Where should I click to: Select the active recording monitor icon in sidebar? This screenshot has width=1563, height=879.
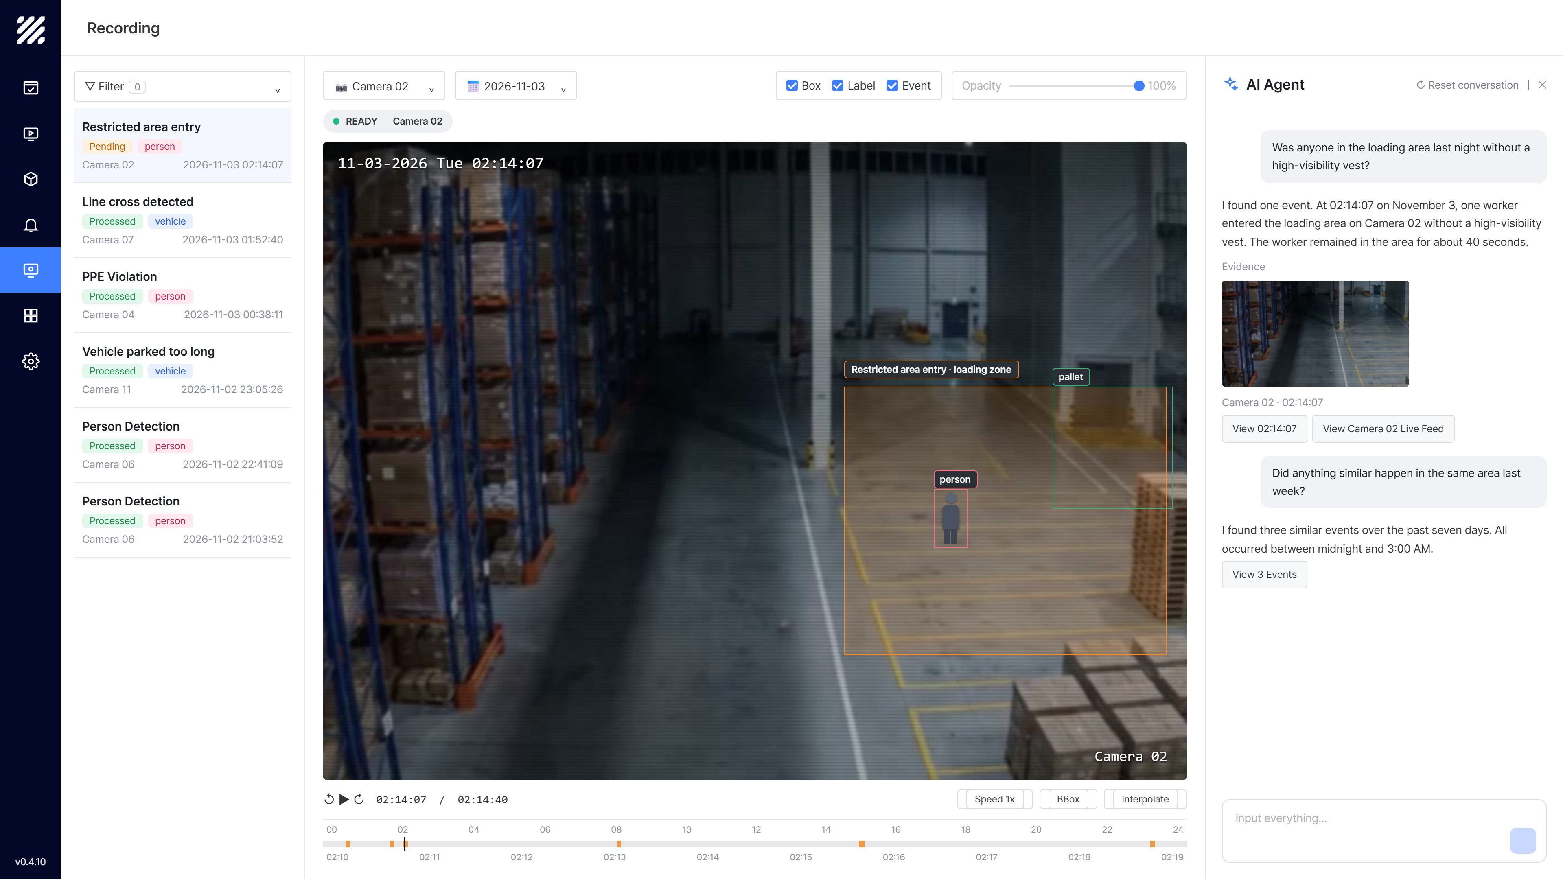[x=31, y=270]
